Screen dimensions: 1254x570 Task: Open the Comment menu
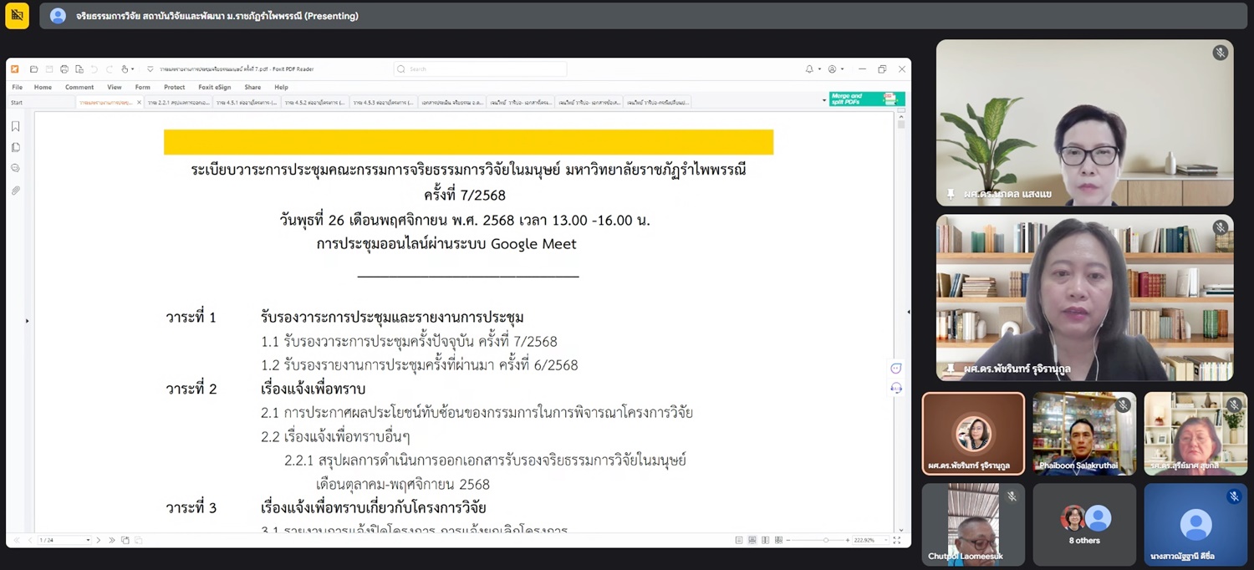79,87
